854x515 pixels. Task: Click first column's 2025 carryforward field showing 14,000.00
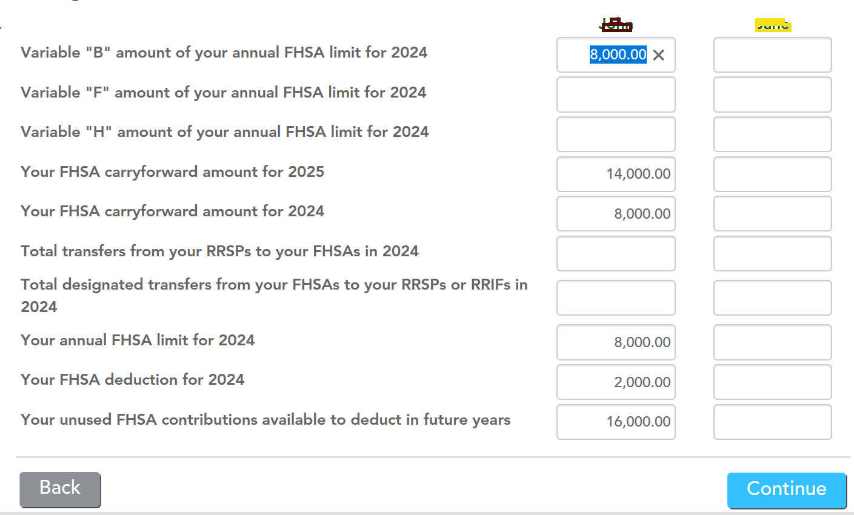616,174
